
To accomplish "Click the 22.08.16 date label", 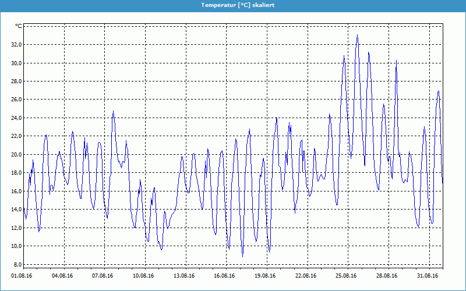I will [x=305, y=276].
